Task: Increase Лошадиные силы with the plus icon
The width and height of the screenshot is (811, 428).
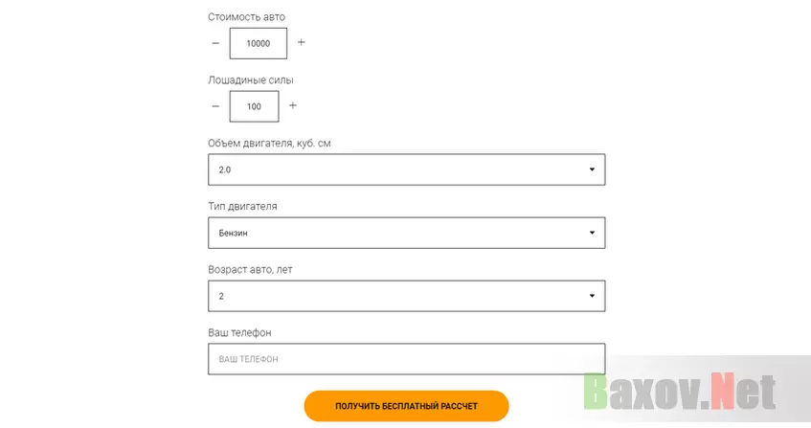Action: tap(293, 105)
